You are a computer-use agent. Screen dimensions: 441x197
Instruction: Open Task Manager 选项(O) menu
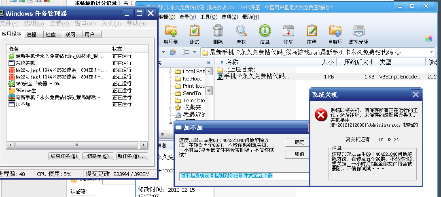click(34, 23)
